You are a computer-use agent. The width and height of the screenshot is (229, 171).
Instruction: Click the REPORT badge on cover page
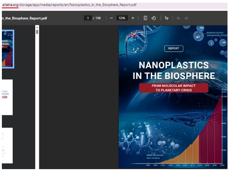click(174, 48)
